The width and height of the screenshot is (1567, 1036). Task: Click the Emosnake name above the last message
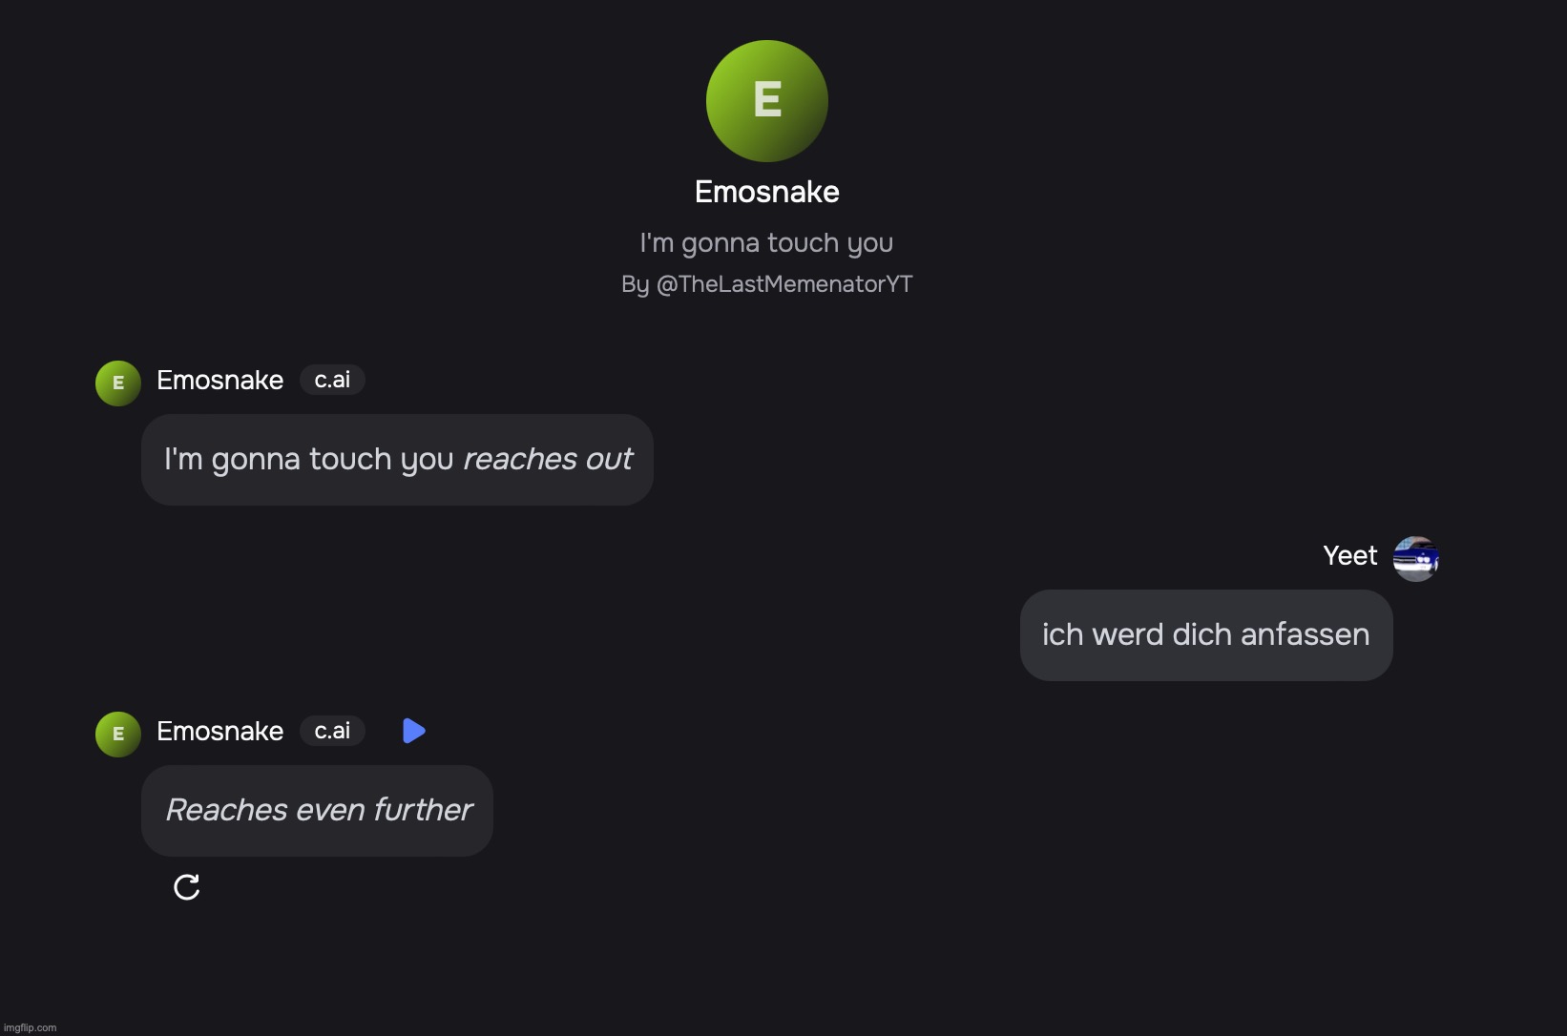point(219,731)
